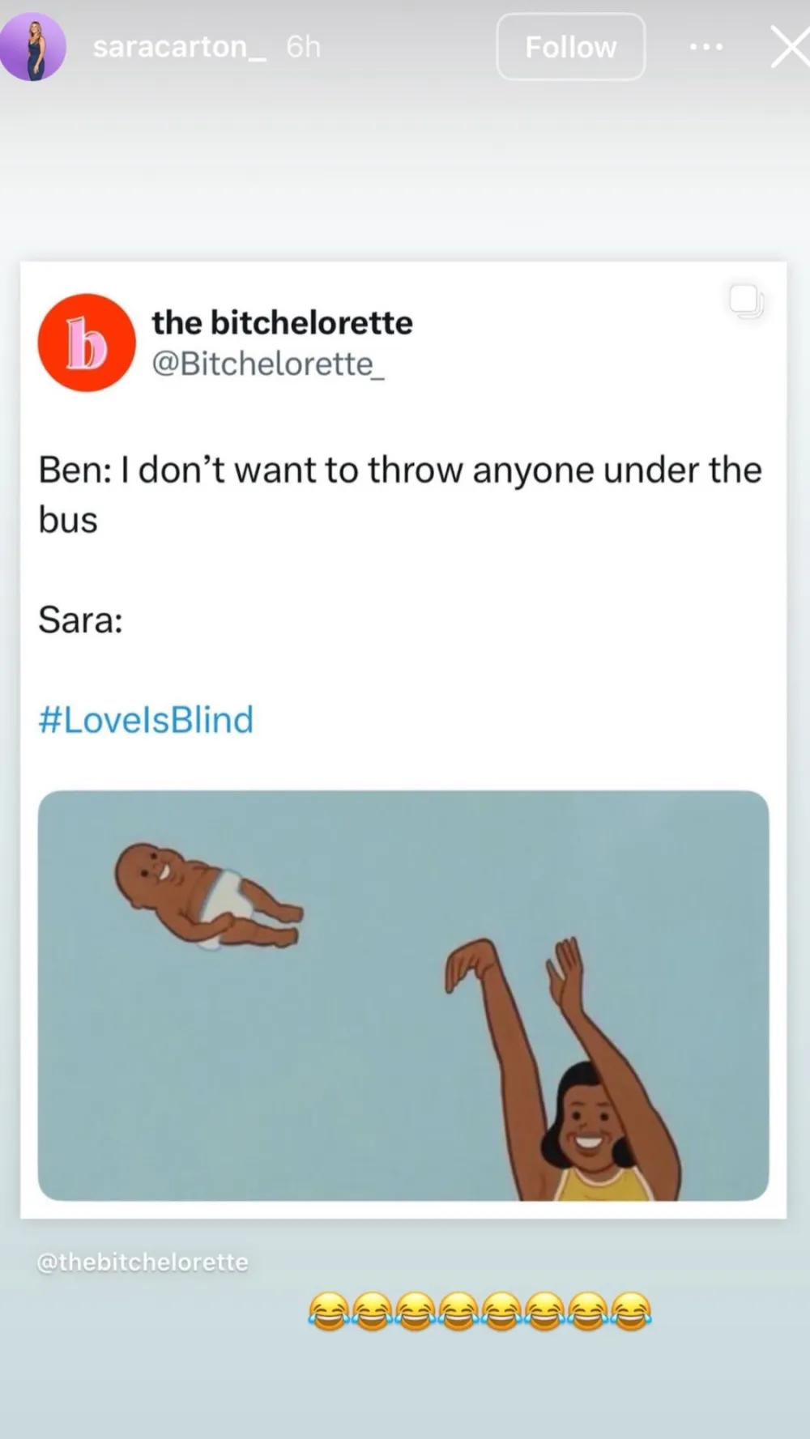Click the @Bitchelorette_ handle
The image size is (810, 1439).
point(267,364)
